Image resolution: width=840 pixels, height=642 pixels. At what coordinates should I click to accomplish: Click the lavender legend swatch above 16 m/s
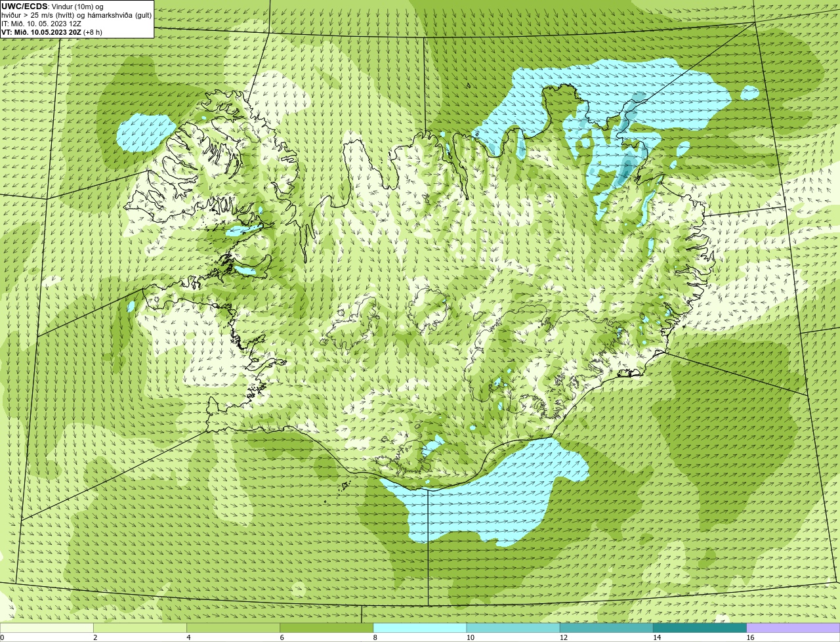point(793,628)
